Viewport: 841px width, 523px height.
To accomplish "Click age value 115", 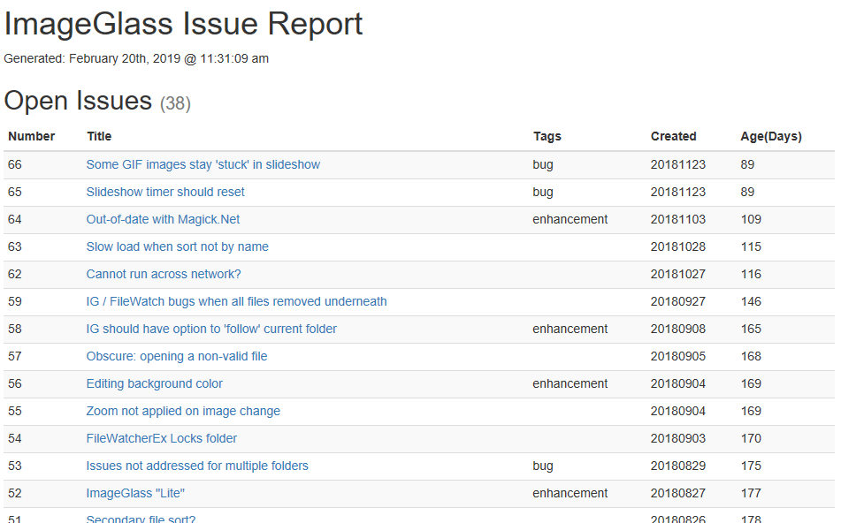I will click(x=751, y=246).
